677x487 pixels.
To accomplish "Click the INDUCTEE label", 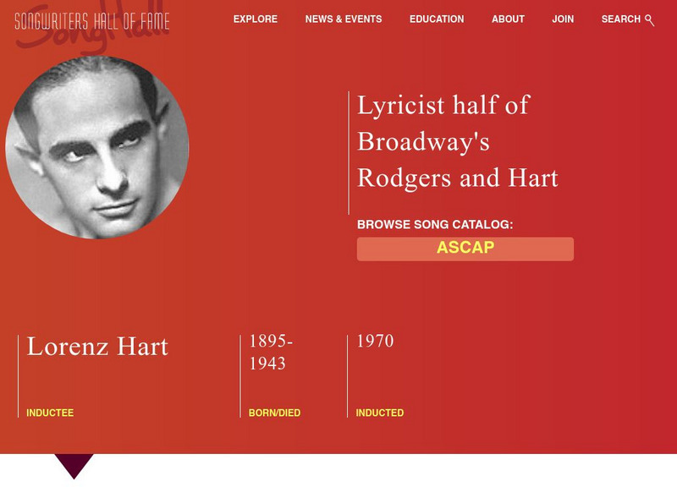I will point(49,414).
